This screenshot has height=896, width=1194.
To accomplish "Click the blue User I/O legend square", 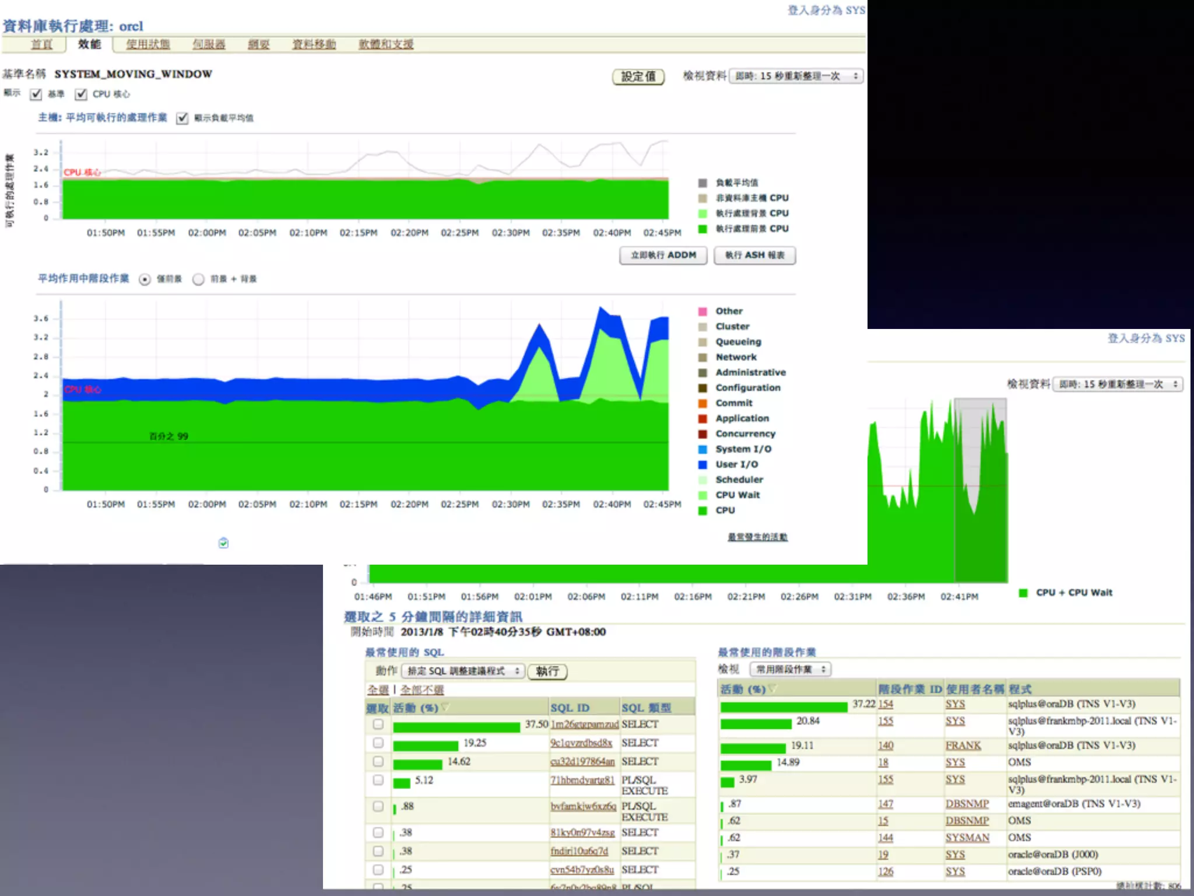I will tap(703, 464).
